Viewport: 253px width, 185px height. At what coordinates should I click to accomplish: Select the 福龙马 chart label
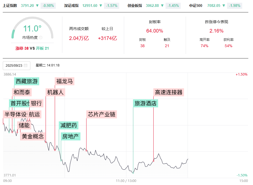click(x=64, y=81)
